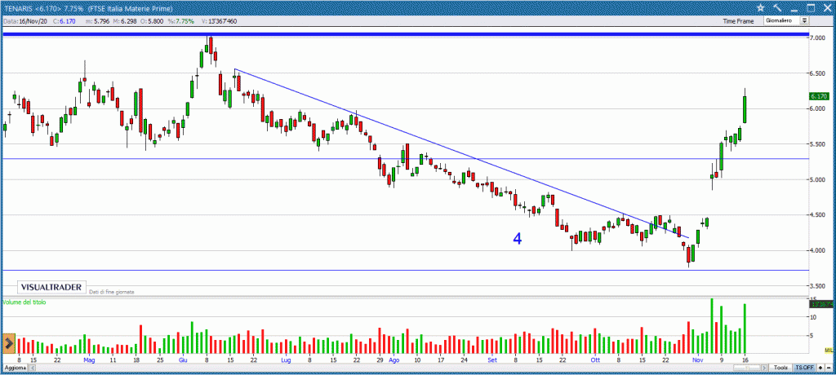
Task: Click the yellow MIL label in volume panel
Action: 828,350
